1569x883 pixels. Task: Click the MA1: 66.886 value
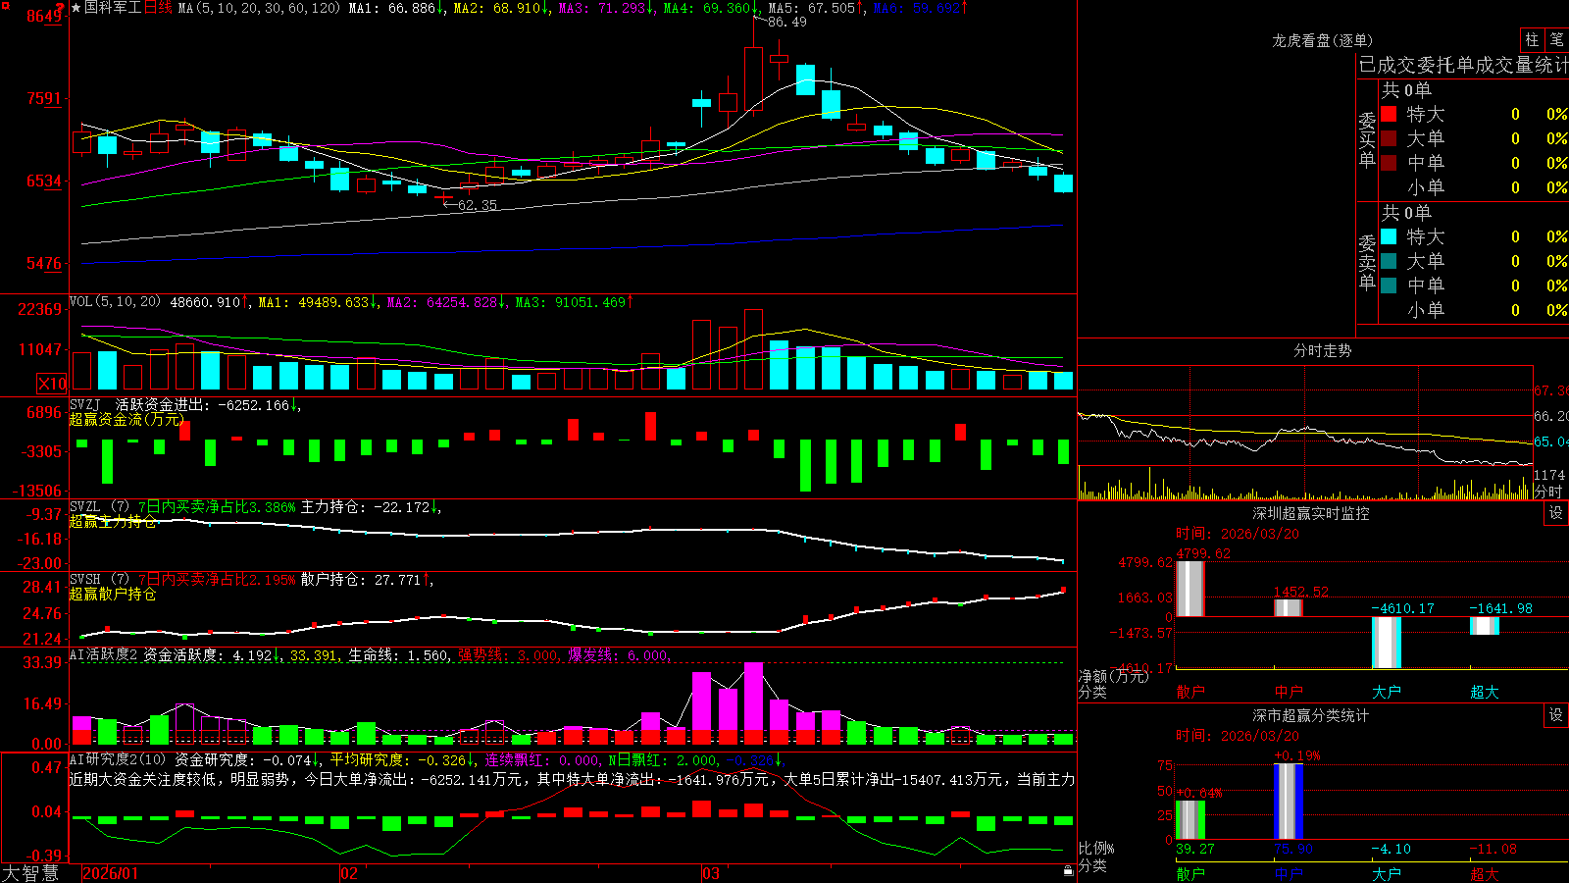[x=396, y=8]
